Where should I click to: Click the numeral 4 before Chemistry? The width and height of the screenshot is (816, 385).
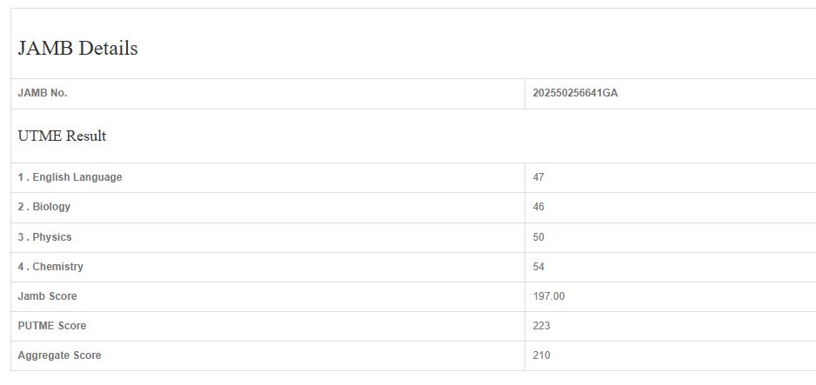point(21,267)
